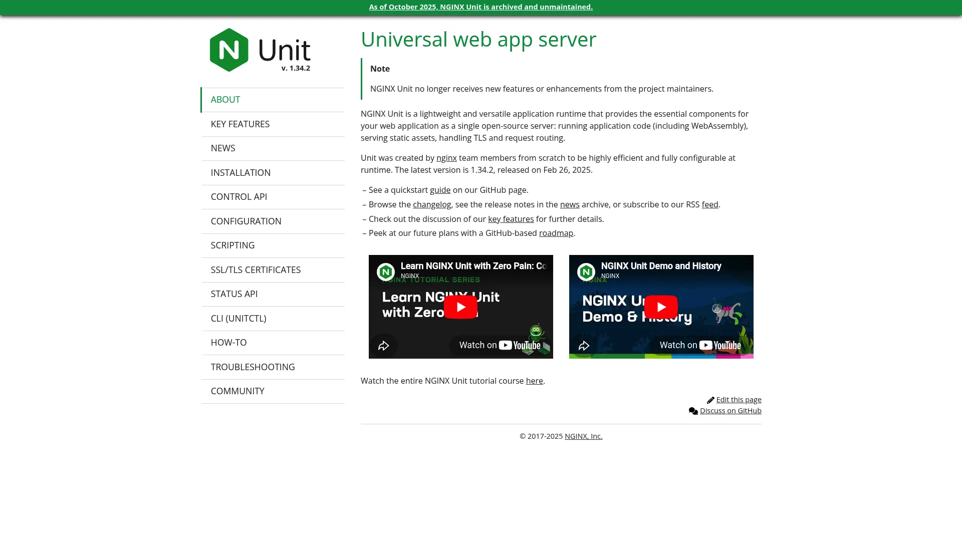Open the GitHub roadmap link
Screen dimensions: 962x541
pos(556,233)
